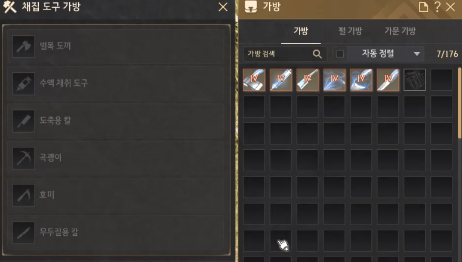This screenshot has width=462, height=262.
Task: Click the magnifier search icon in 가방 검색
Action: coord(317,54)
